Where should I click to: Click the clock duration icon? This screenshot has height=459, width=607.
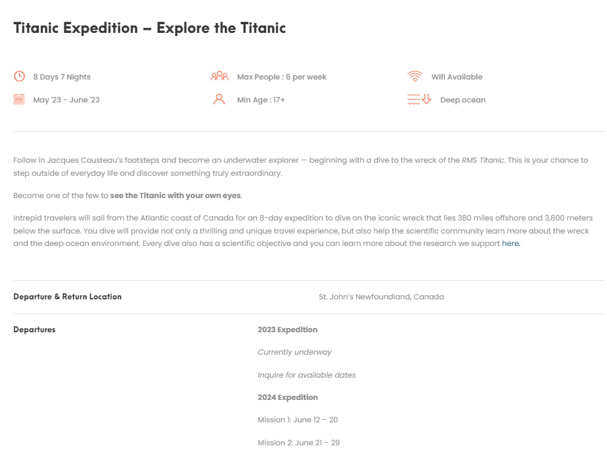[x=19, y=76]
